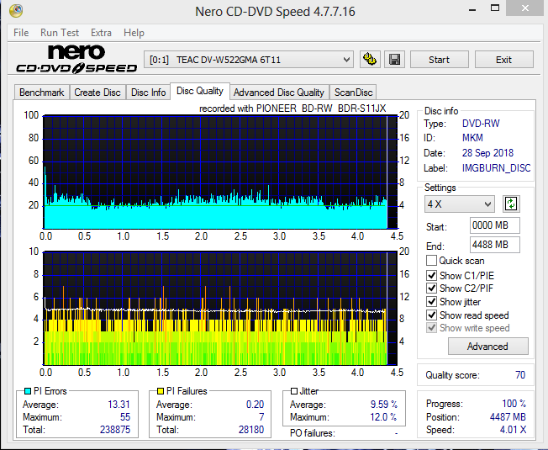Click the PIF/jitter chart at bottom
The height and width of the screenshot is (450, 548).
pos(220,308)
